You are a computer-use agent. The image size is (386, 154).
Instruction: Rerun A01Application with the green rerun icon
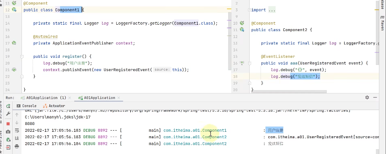pyautogui.click(x=8, y=106)
